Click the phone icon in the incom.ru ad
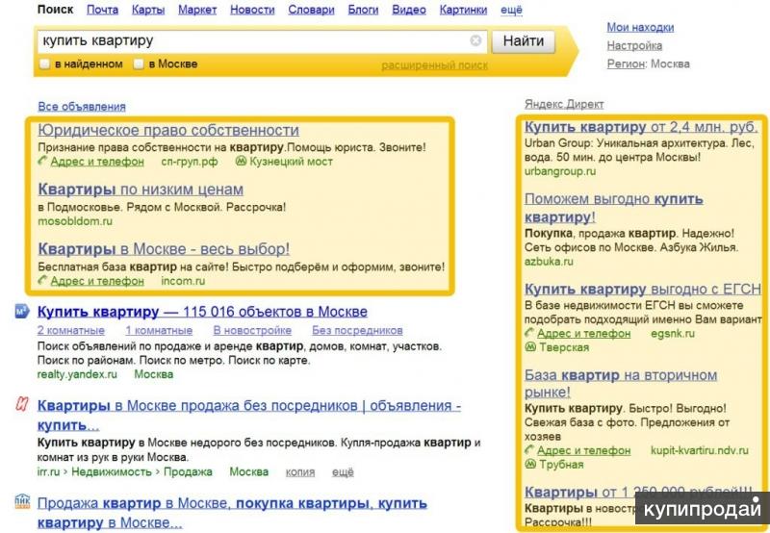 [42, 280]
